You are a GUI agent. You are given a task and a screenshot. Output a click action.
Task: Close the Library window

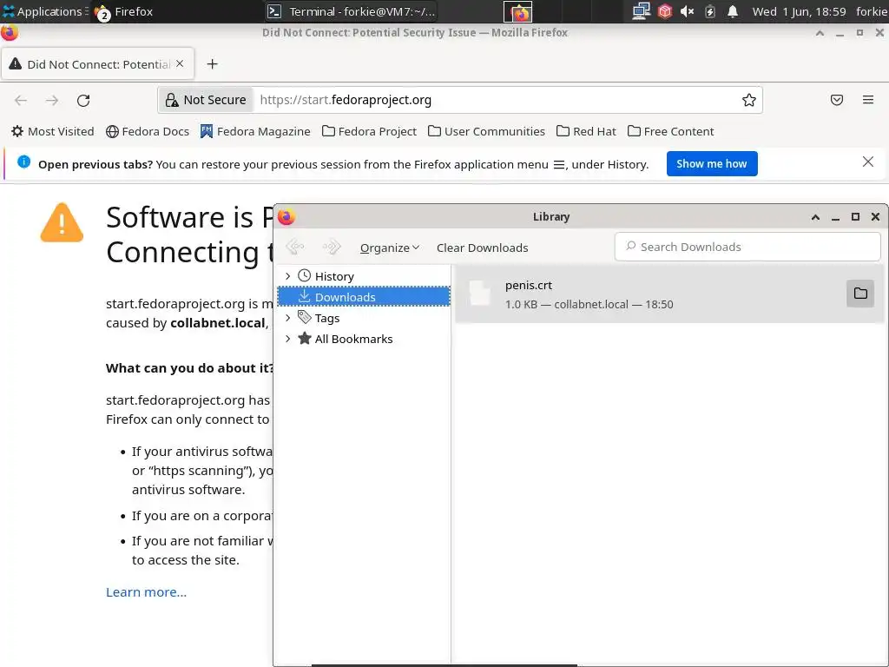(875, 216)
